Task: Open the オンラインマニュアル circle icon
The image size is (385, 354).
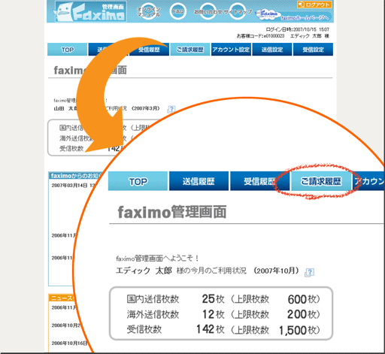Action: pyautogui.click(x=149, y=11)
